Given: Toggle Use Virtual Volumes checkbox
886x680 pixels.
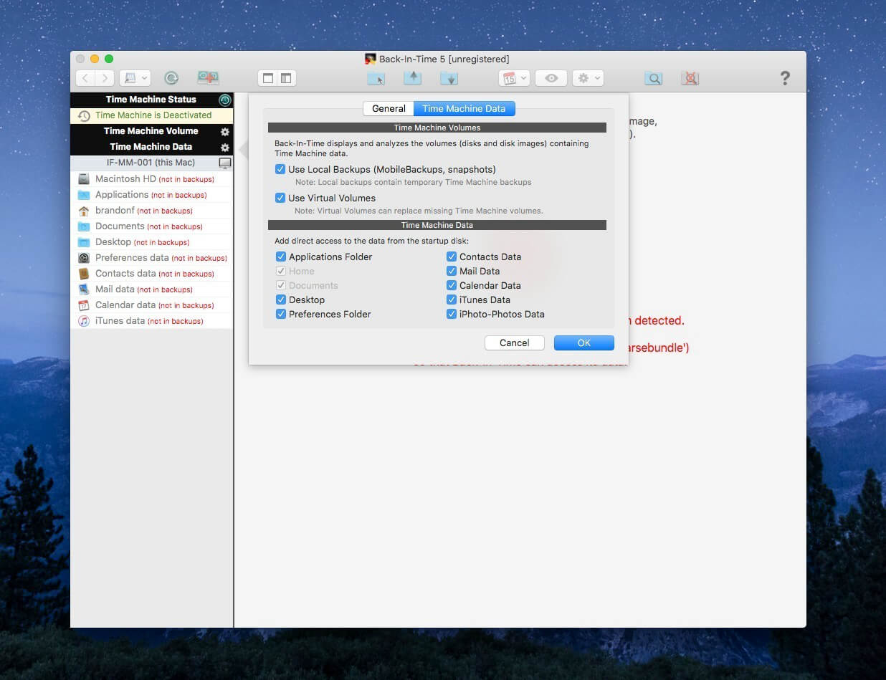Looking at the screenshot, I should 280,198.
